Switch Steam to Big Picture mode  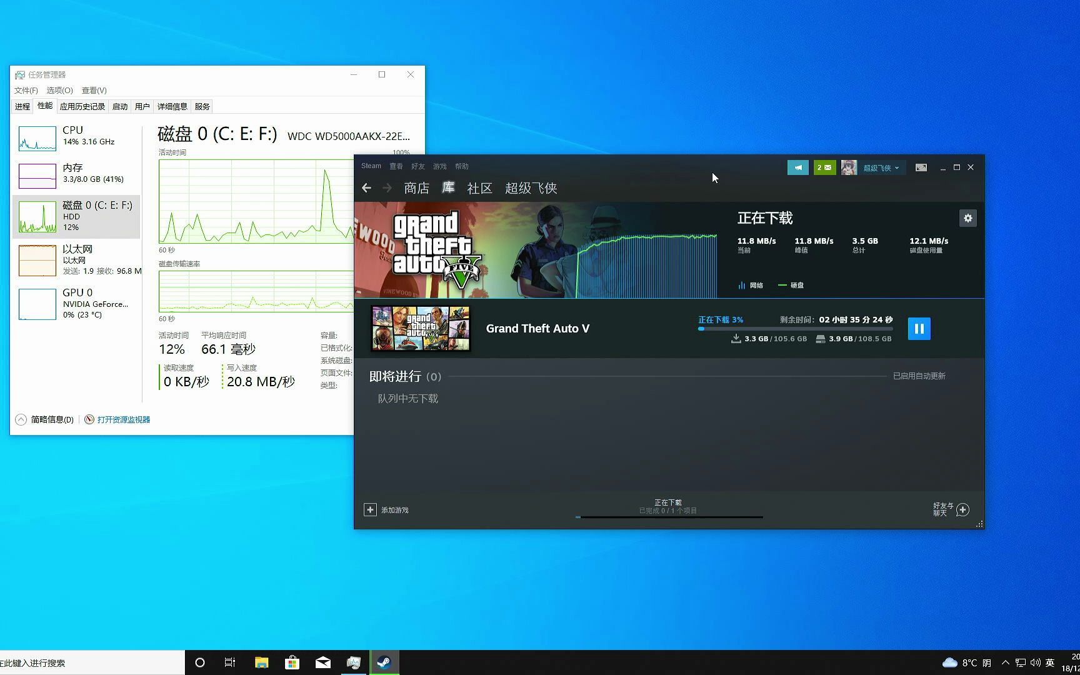(921, 167)
